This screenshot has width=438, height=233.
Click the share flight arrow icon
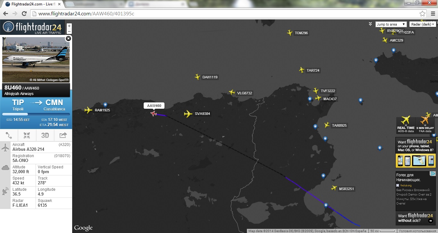(63, 135)
